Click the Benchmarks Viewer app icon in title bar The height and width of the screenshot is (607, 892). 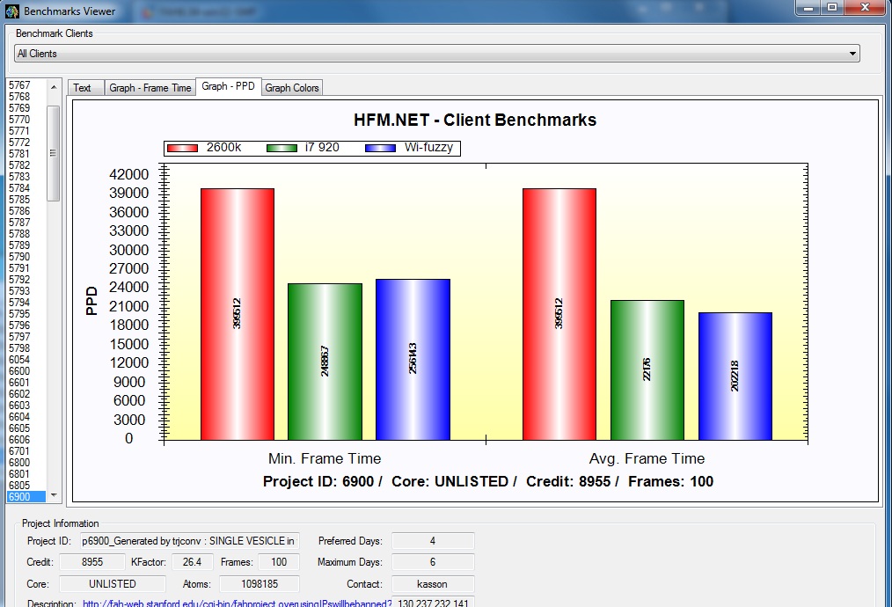(11, 11)
